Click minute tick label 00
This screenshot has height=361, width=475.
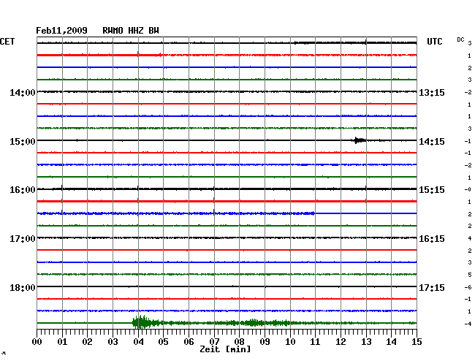click(37, 341)
